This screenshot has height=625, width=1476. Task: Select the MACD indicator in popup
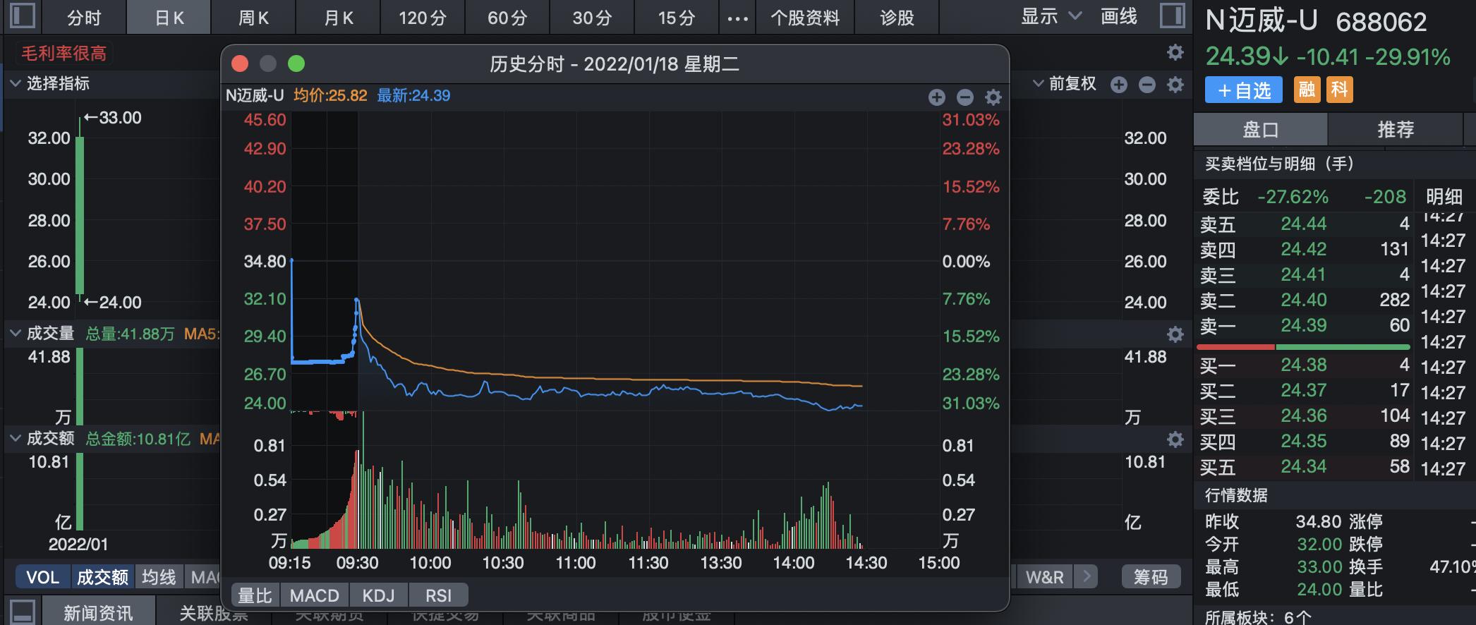point(314,595)
